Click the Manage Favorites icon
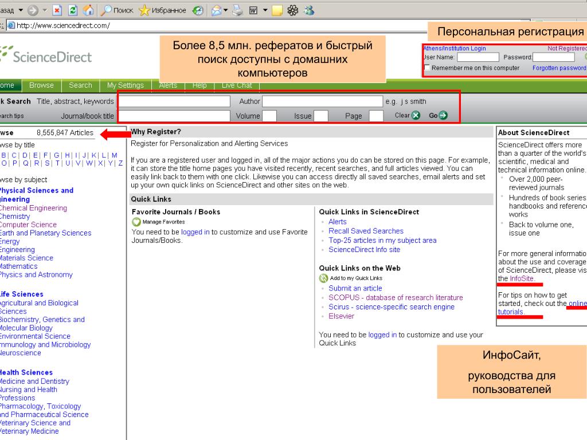Screen dimensions: 587x440 coord(136,222)
